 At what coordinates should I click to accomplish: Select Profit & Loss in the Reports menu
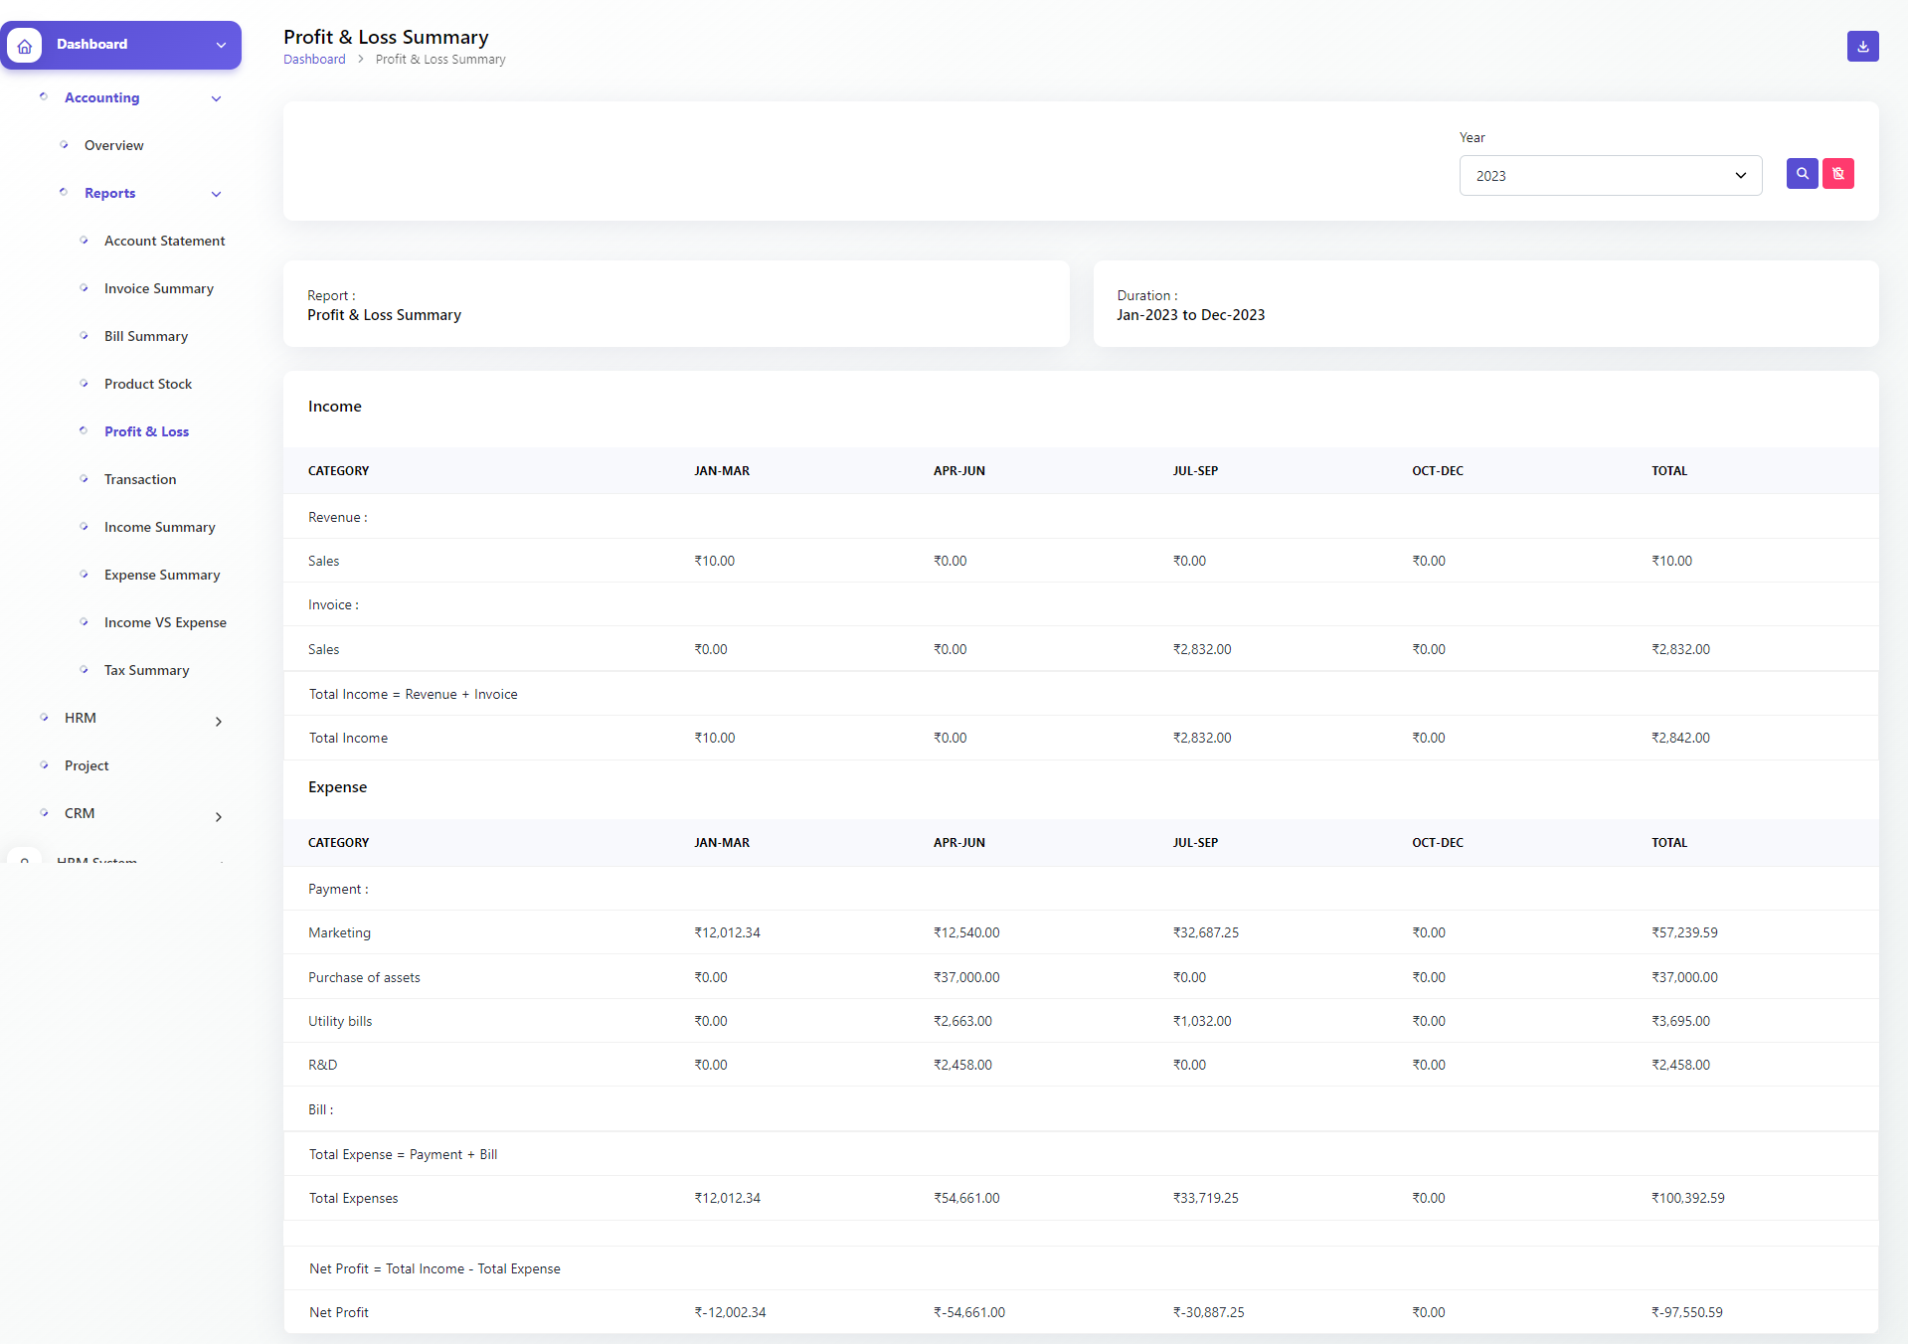click(x=146, y=431)
